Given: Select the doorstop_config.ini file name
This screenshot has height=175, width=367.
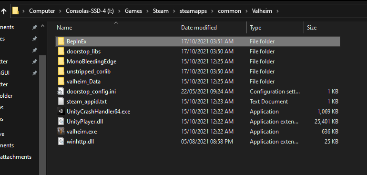Looking at the screenshot, I should 92,92.
